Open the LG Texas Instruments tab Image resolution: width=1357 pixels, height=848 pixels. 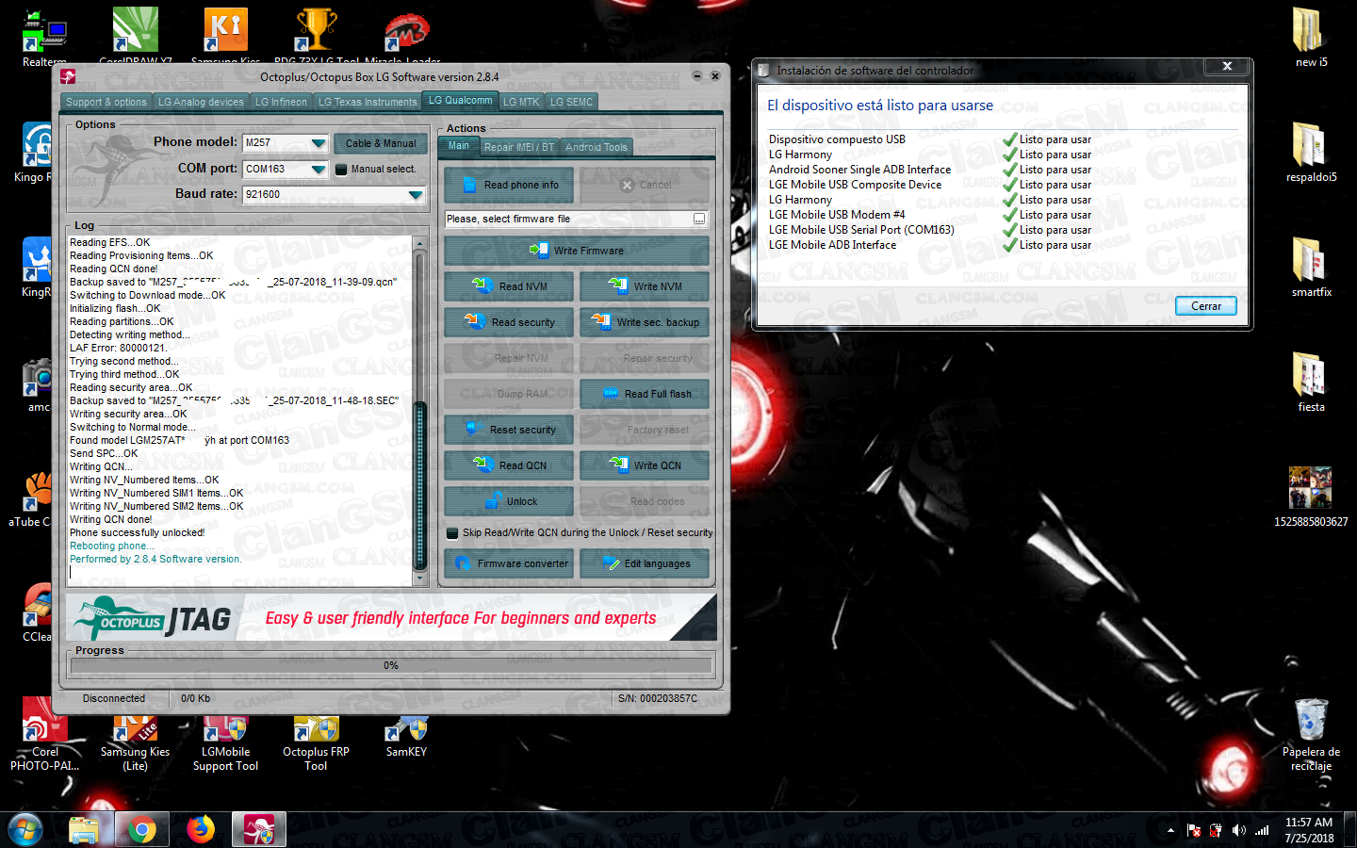click(368, 102)
